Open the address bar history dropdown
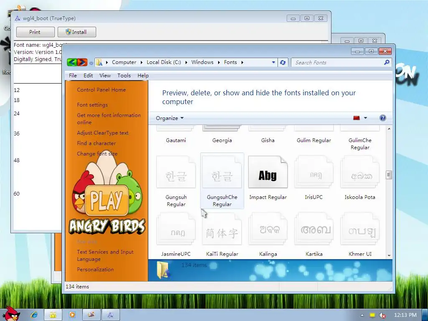Viewport: 428px width, 321px height. [273, 63]
